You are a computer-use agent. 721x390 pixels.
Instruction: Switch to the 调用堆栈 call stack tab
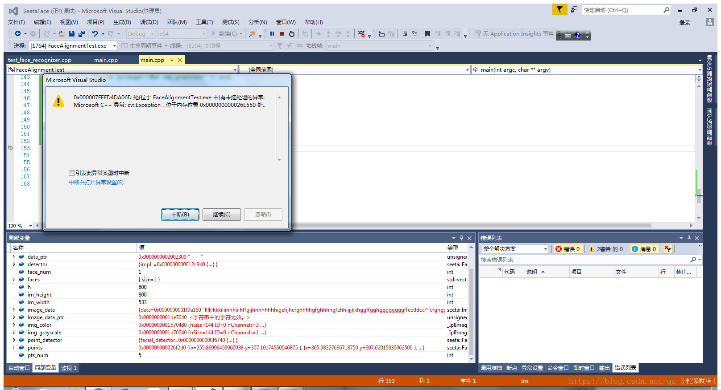point(491,368)
